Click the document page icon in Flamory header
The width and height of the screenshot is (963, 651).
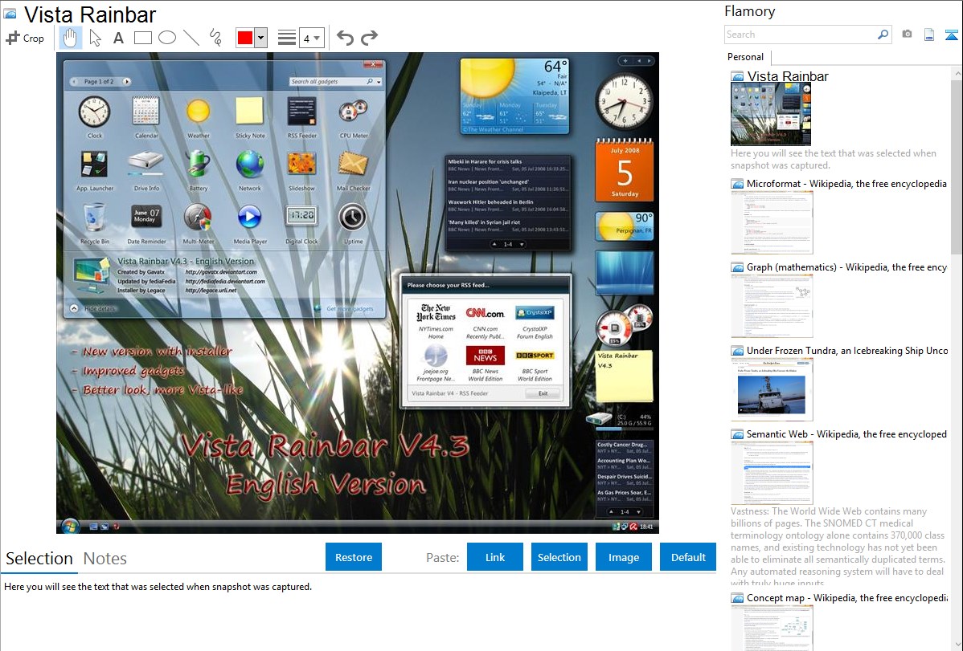click(929, 35)
